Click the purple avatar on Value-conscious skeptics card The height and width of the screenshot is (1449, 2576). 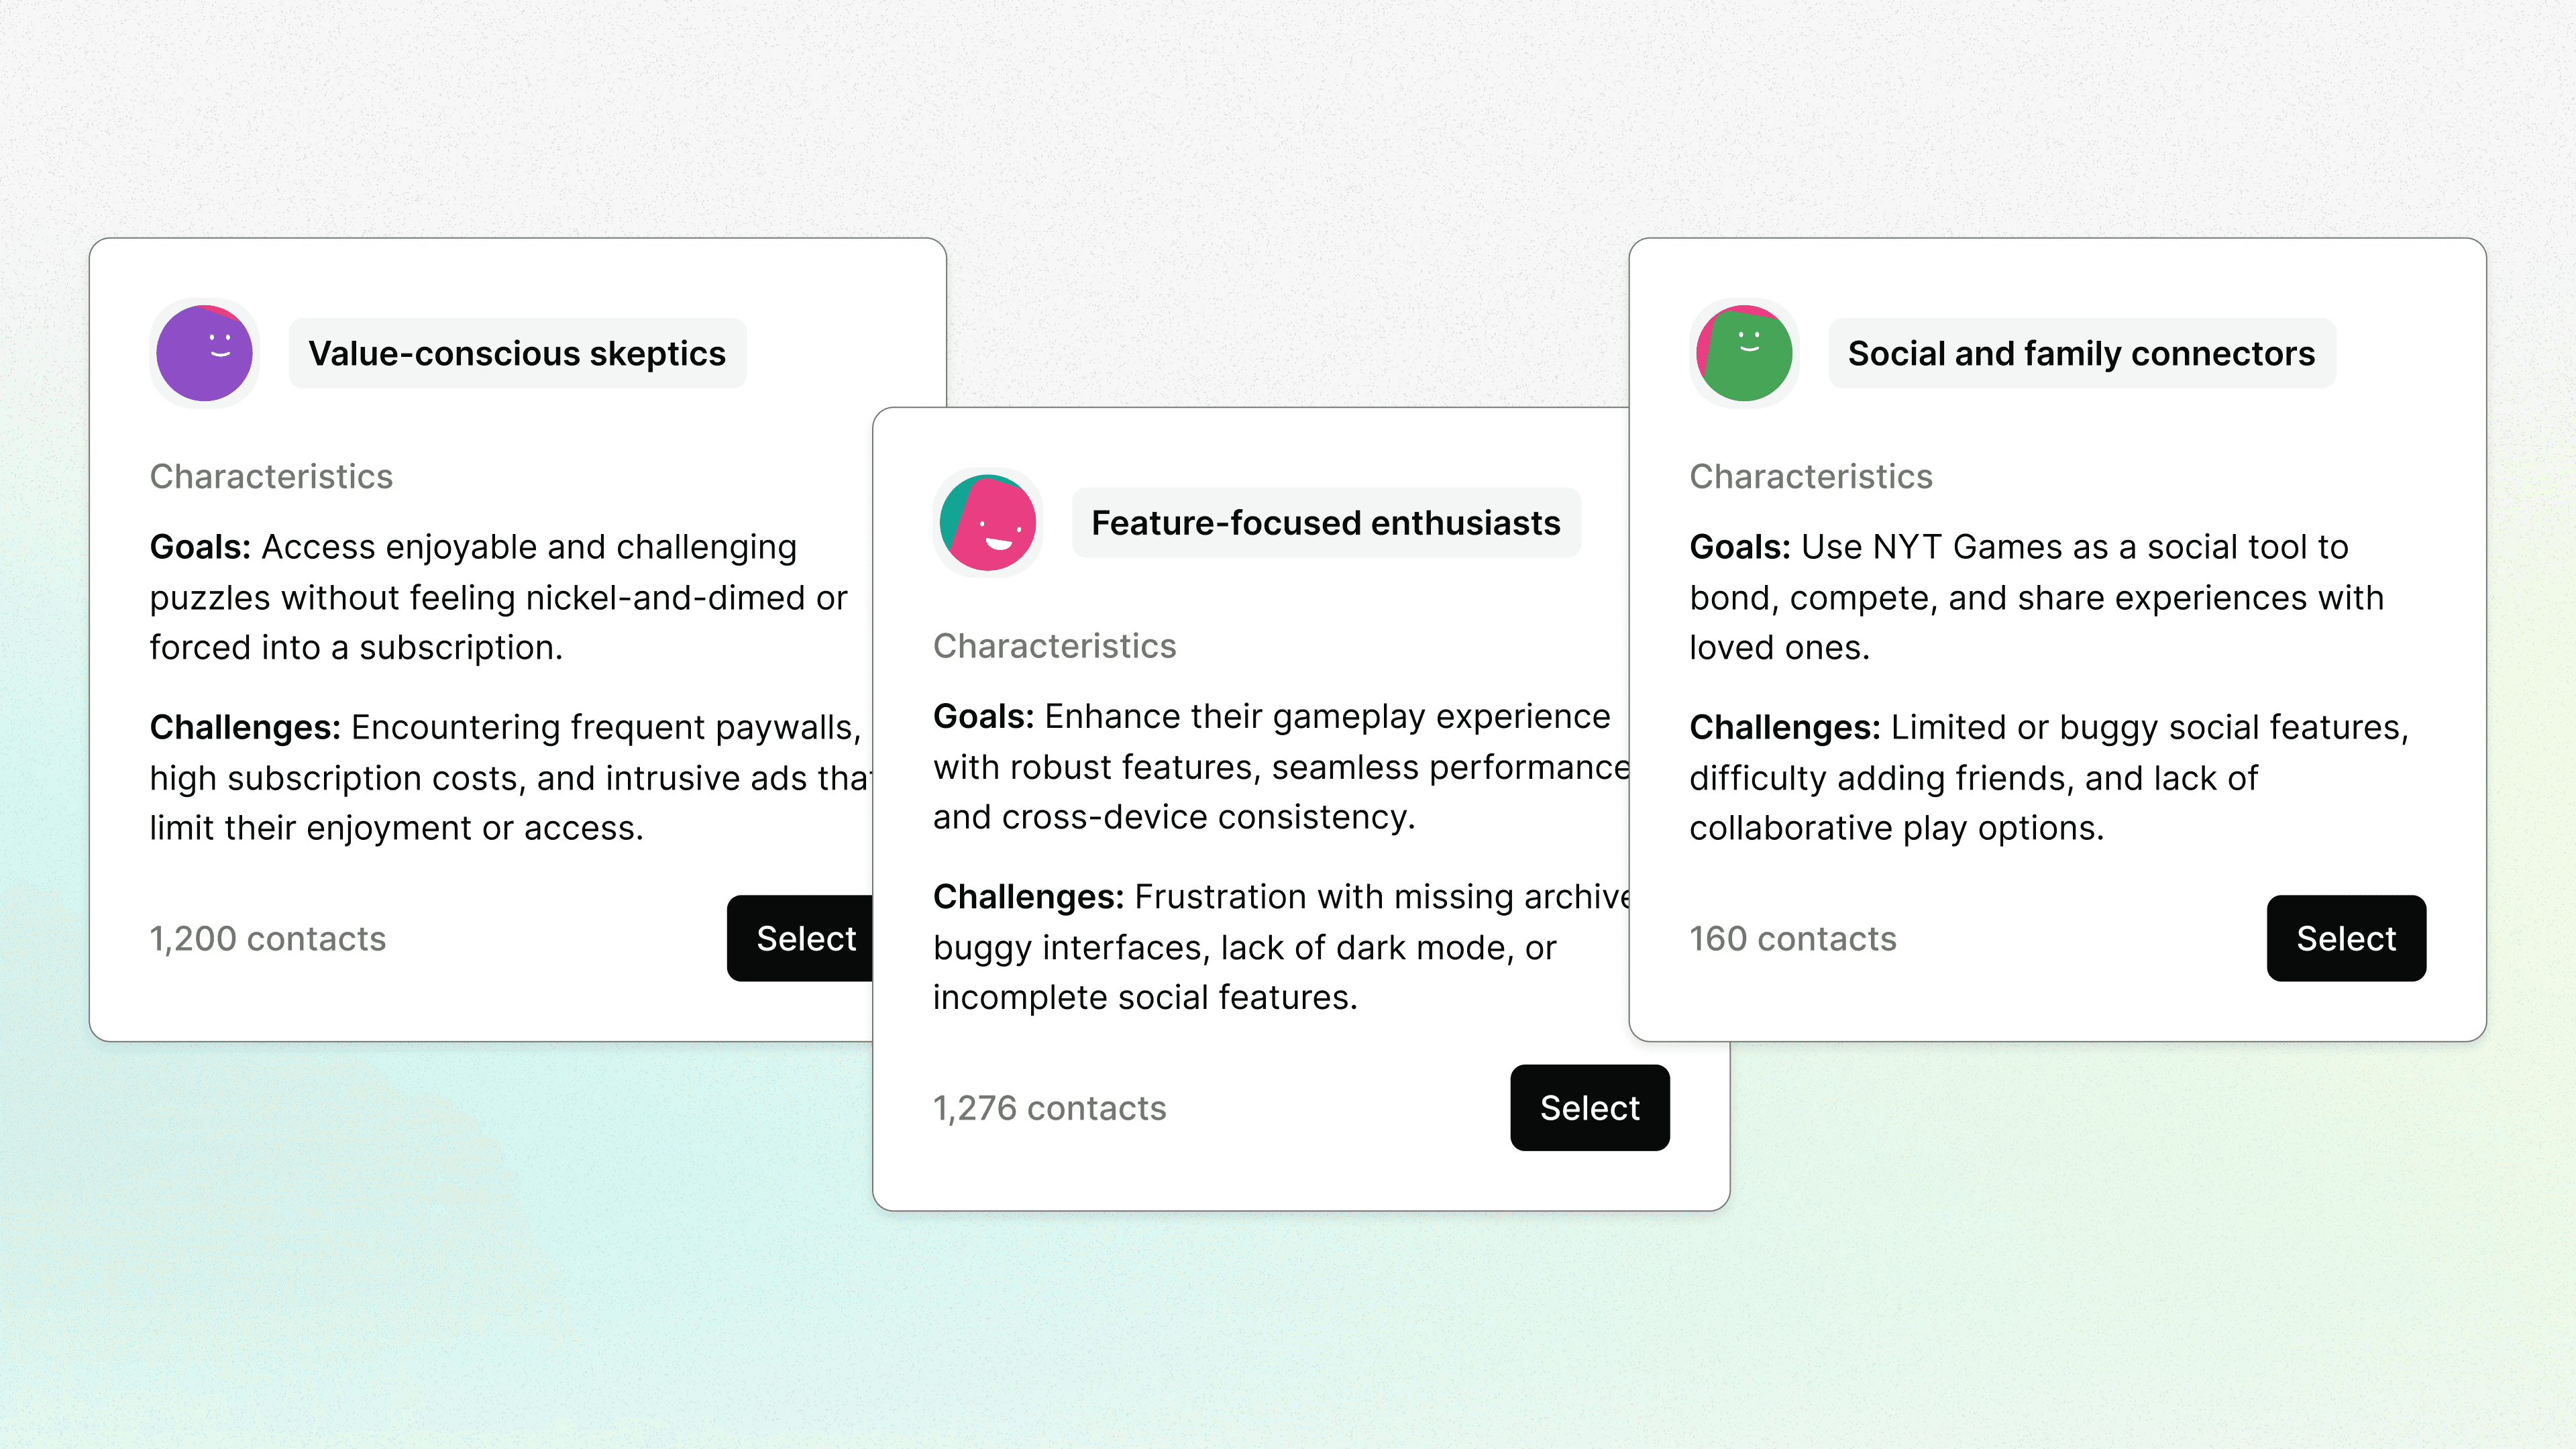tap(205, 353)
